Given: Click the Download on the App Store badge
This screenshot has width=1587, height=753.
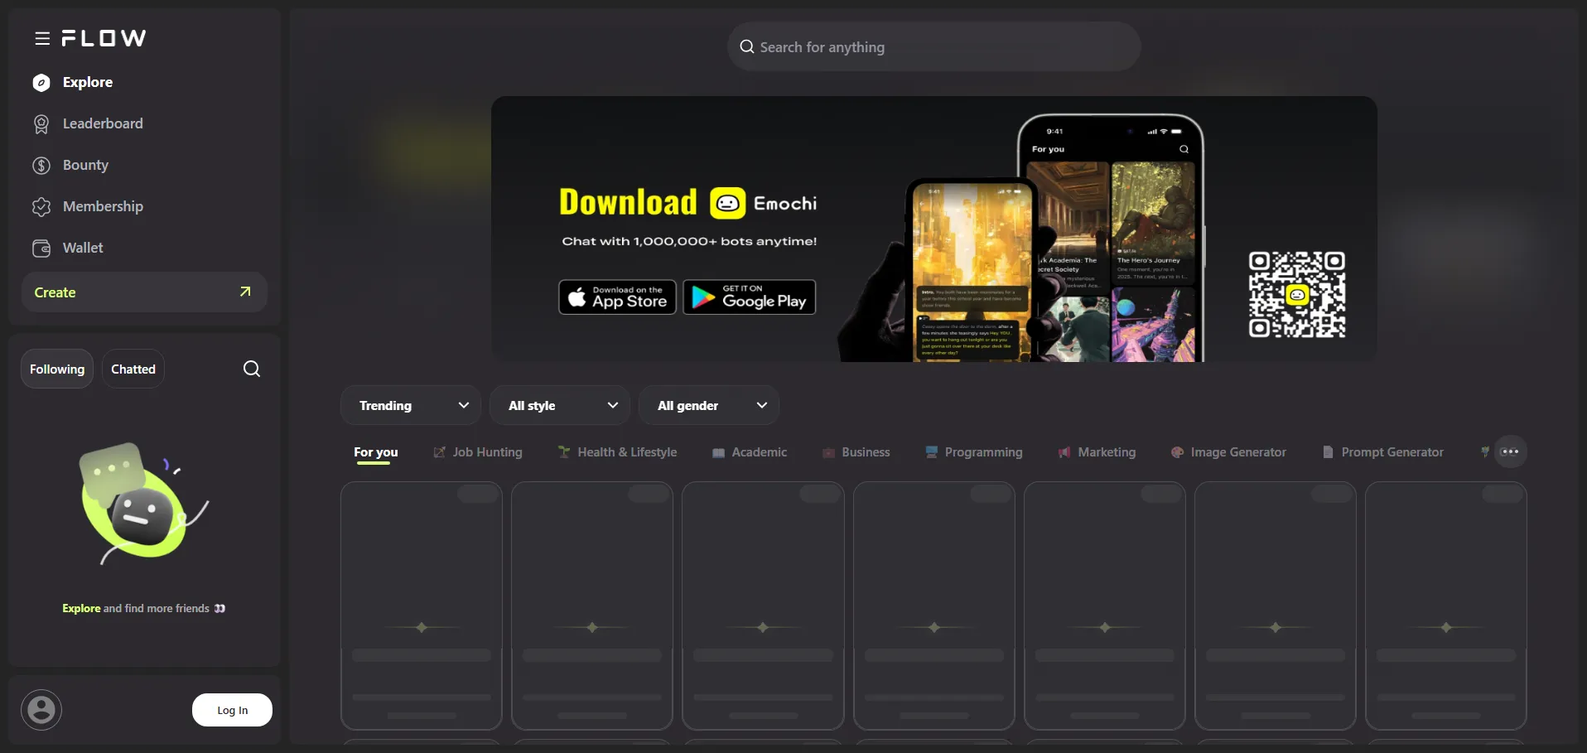Looking at the screenshot, I should pos(617,297).
